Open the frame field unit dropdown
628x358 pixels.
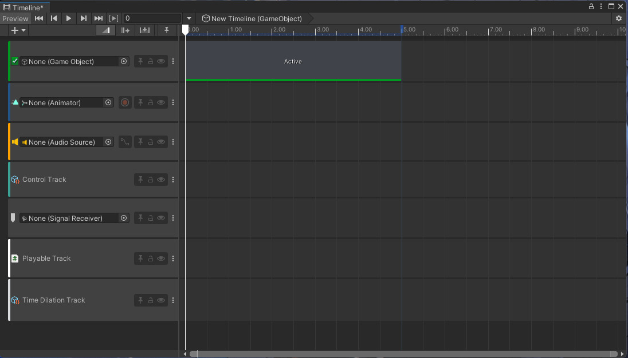(189, 18)
